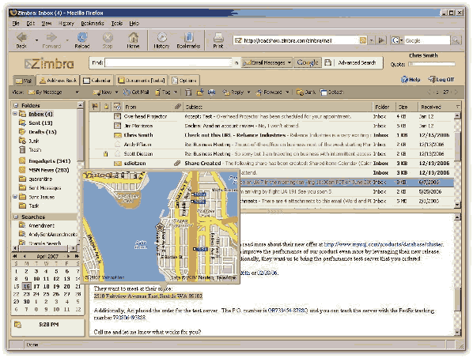Toggle the read status column header

point(117,107)
